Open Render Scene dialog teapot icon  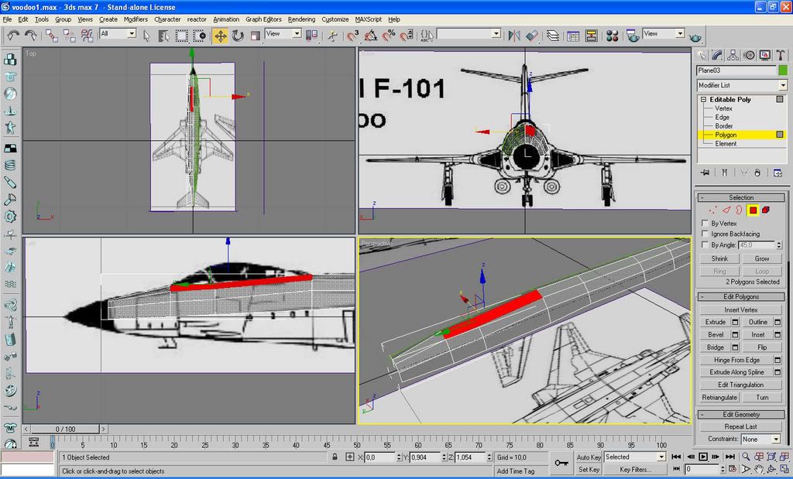[x=632, y=36]
